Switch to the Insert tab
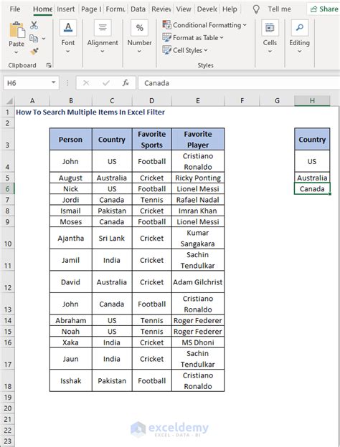Image resolution: width=340 pixels, height=447 pixels. [x=66, y=9]
